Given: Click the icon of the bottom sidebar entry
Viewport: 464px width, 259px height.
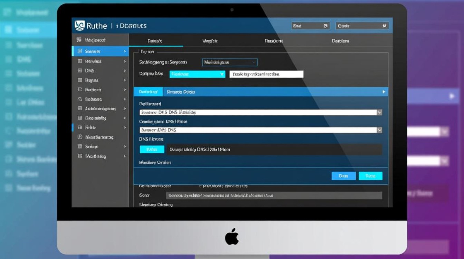Looking at the screenshot, I should click(80, 156).
